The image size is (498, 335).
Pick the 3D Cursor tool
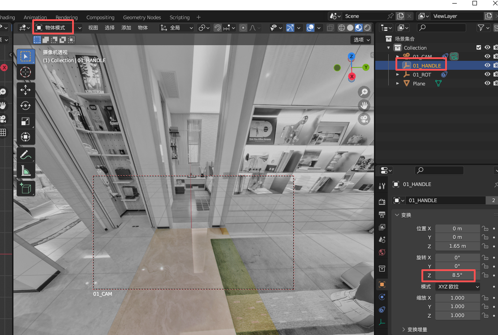pos(26,72)
